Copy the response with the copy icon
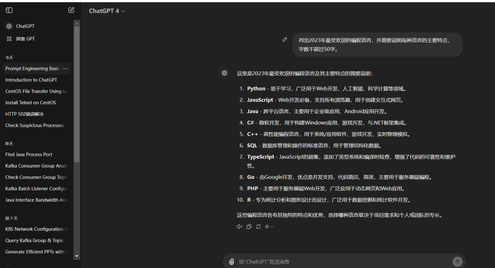 (x=249, y=227)
